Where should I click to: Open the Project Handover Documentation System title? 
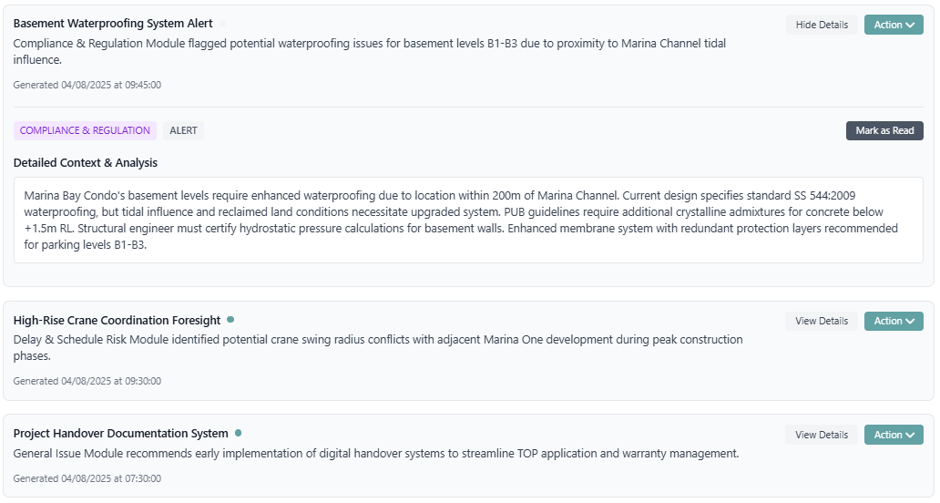coord(120,434)
